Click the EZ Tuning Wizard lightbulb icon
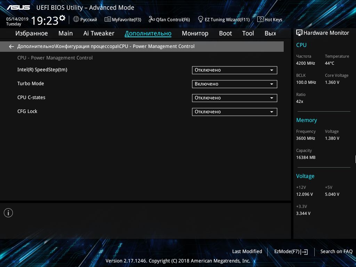The image size is (356, 267). point(201,19)
